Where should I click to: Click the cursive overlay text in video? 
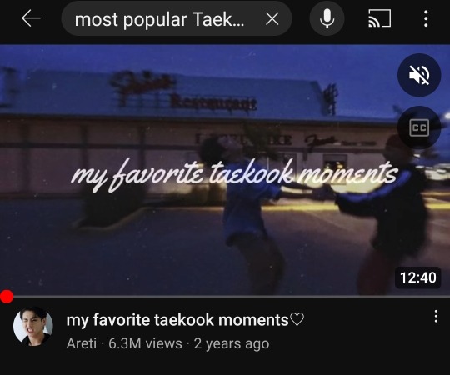pyautogui.click(x=234, y=174)
